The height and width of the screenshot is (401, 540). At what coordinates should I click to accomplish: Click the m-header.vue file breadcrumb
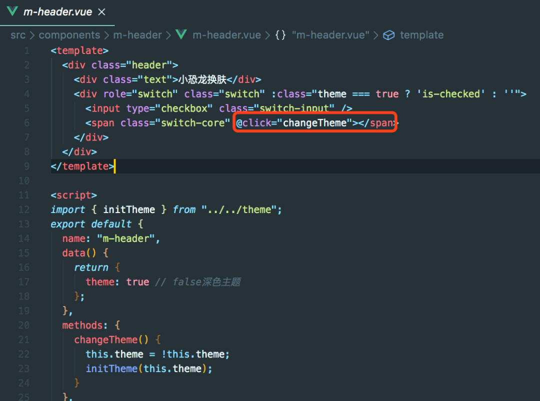tap(226, 35)
